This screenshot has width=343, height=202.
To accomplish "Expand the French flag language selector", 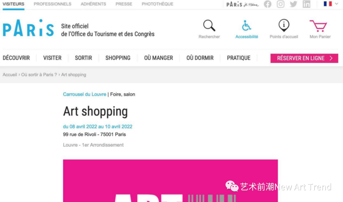I will point(331,4).
